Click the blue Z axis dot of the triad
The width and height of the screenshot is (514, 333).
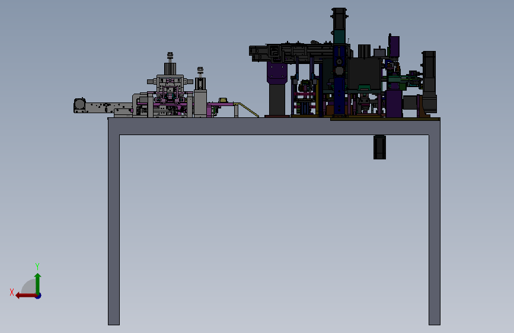(39, 296)
